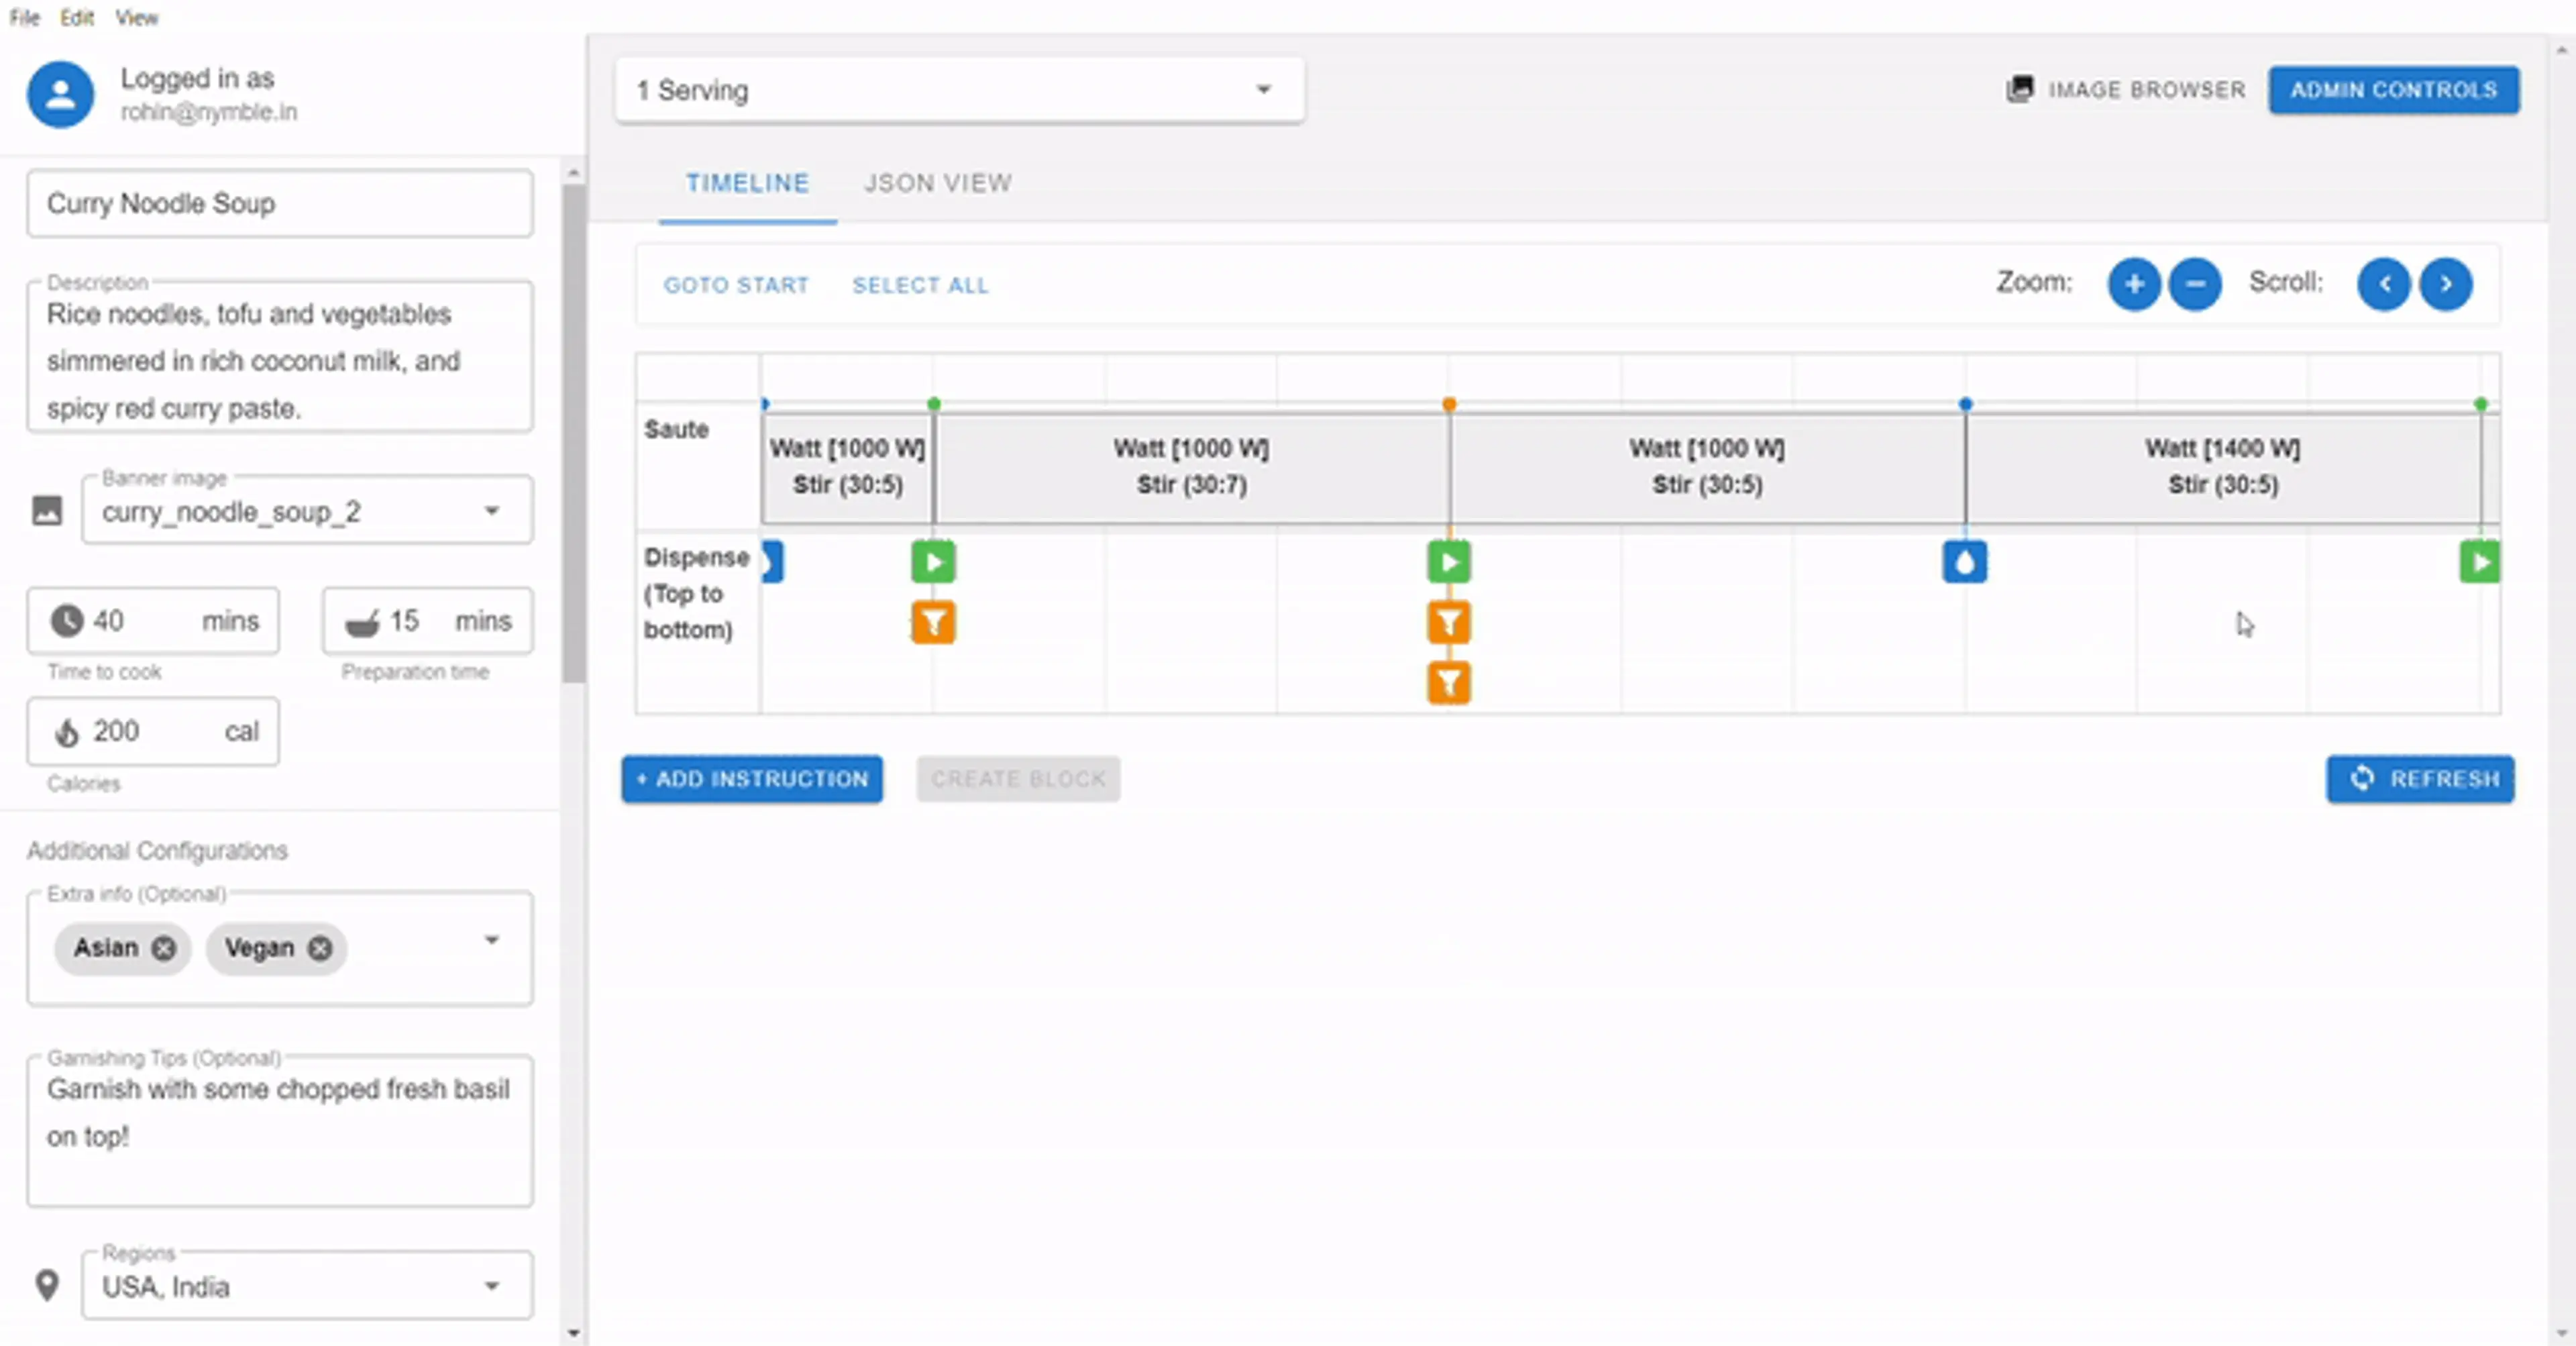
Task: Click the GOTO START link
Action: click(736, 285)
